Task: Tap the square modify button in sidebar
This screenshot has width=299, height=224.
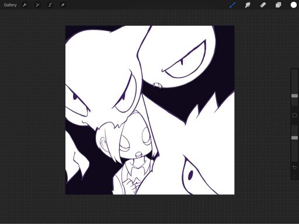Action: (x=294, y=116)
